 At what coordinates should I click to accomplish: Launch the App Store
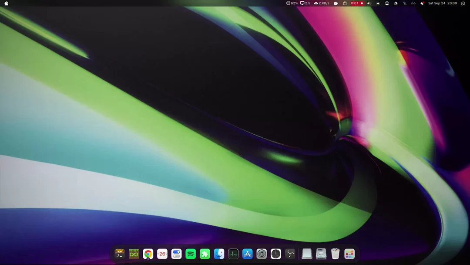(247, 254)
